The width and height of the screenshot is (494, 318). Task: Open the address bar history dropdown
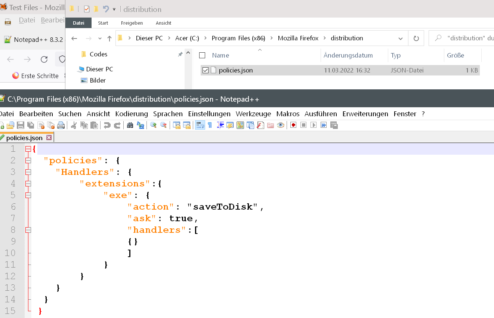[401, 38]
